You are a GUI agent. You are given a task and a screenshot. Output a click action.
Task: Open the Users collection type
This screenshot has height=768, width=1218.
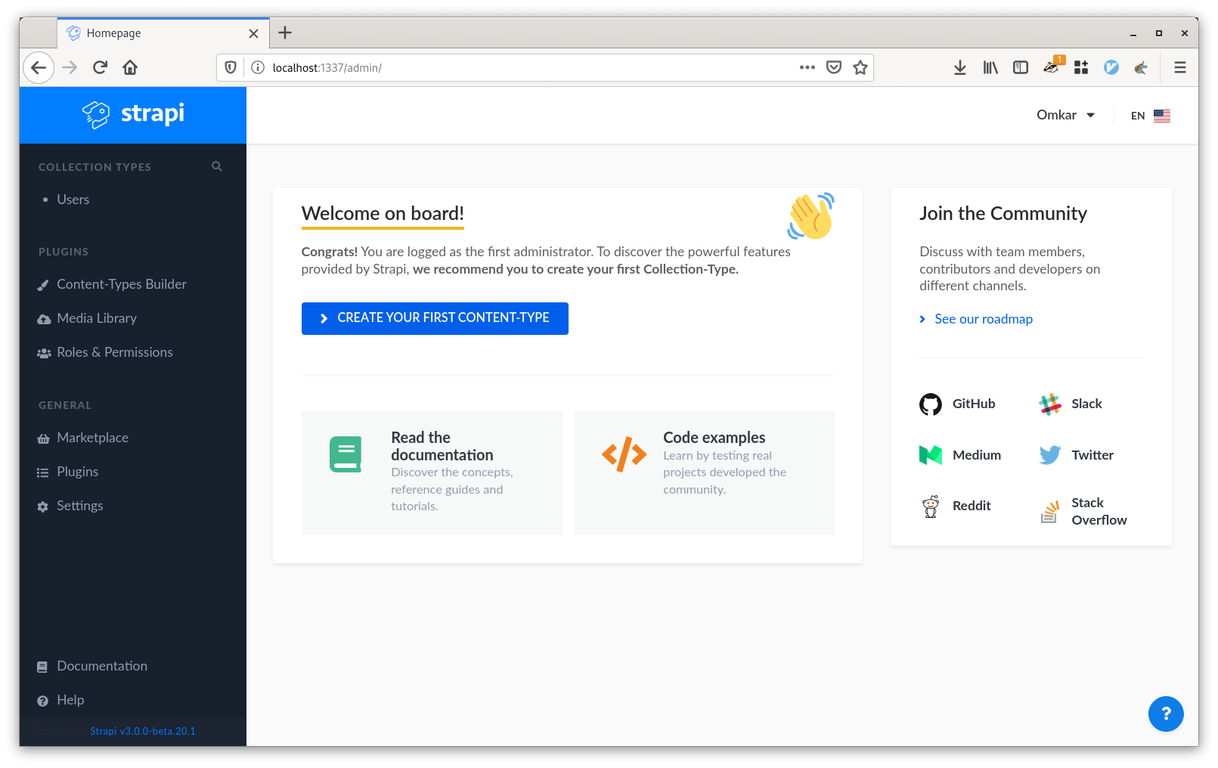(73, 200)
